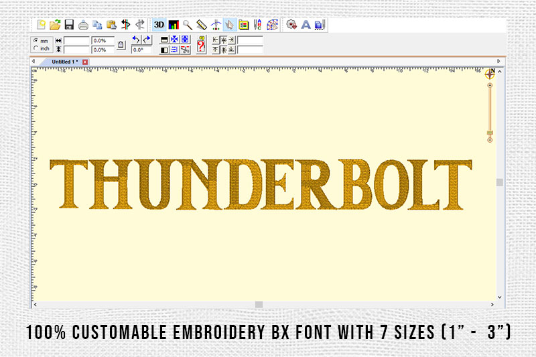Select the inch units radio button
This screenshot has height=357, width=536.
[36, 48]
